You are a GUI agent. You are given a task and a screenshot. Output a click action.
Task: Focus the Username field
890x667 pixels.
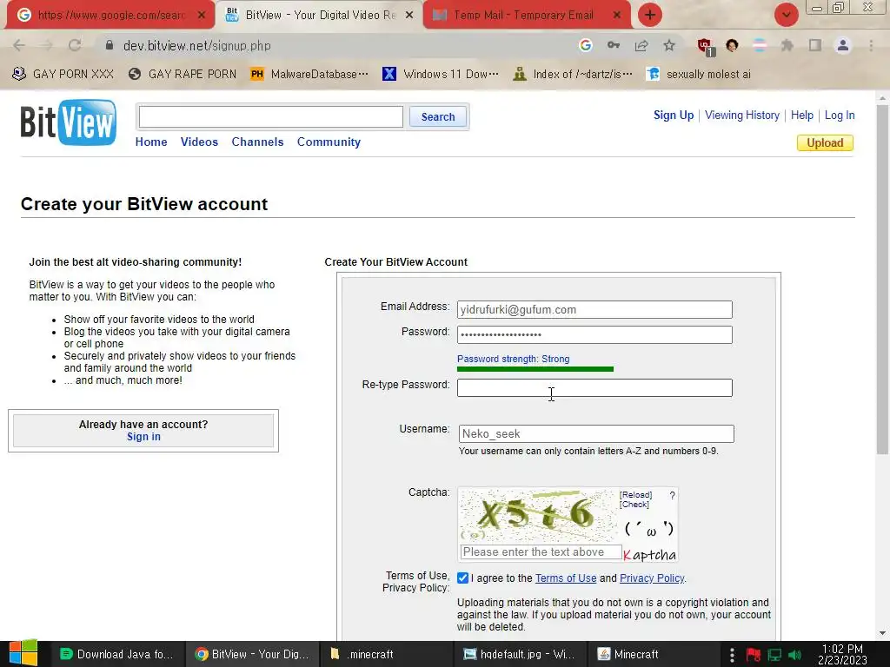596,434
